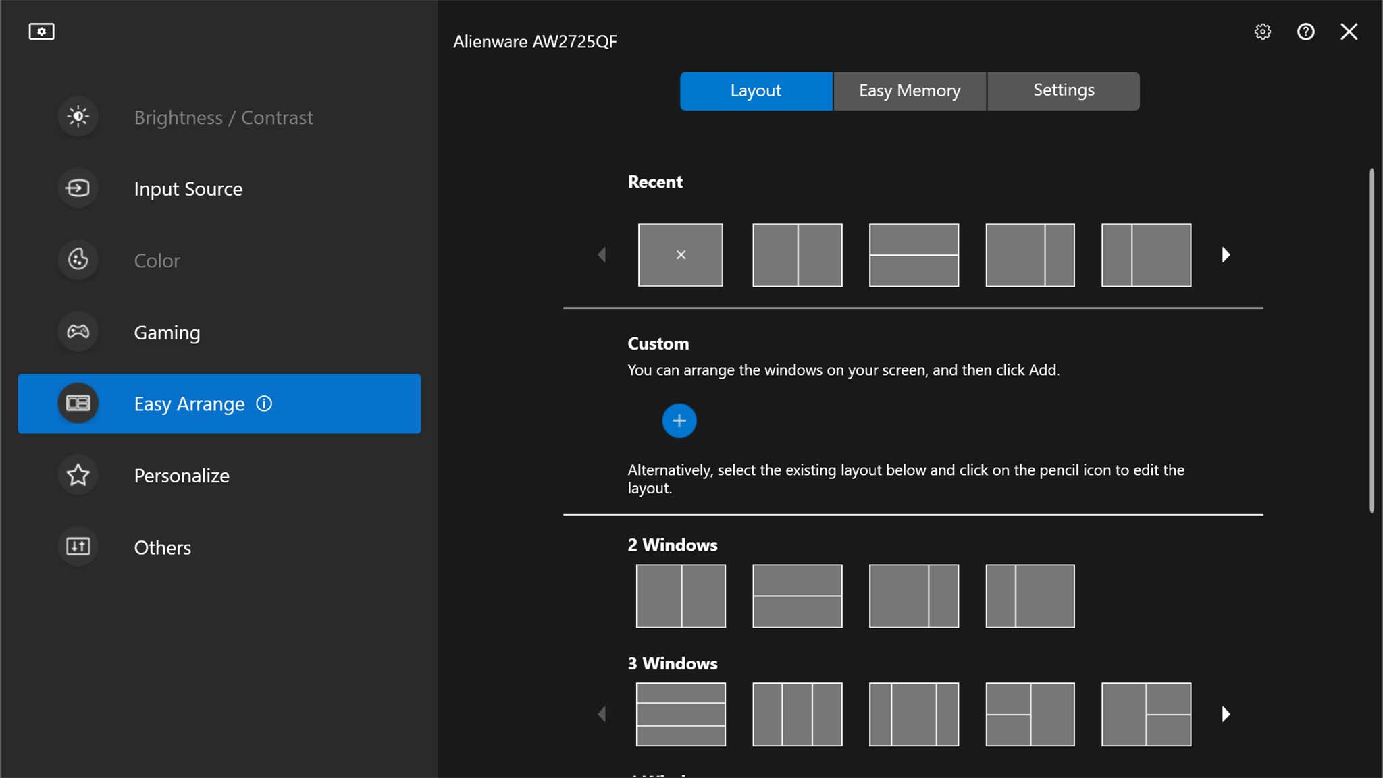Select the Input Source icon
1383x778 pixels.
[x=77, y=188]
